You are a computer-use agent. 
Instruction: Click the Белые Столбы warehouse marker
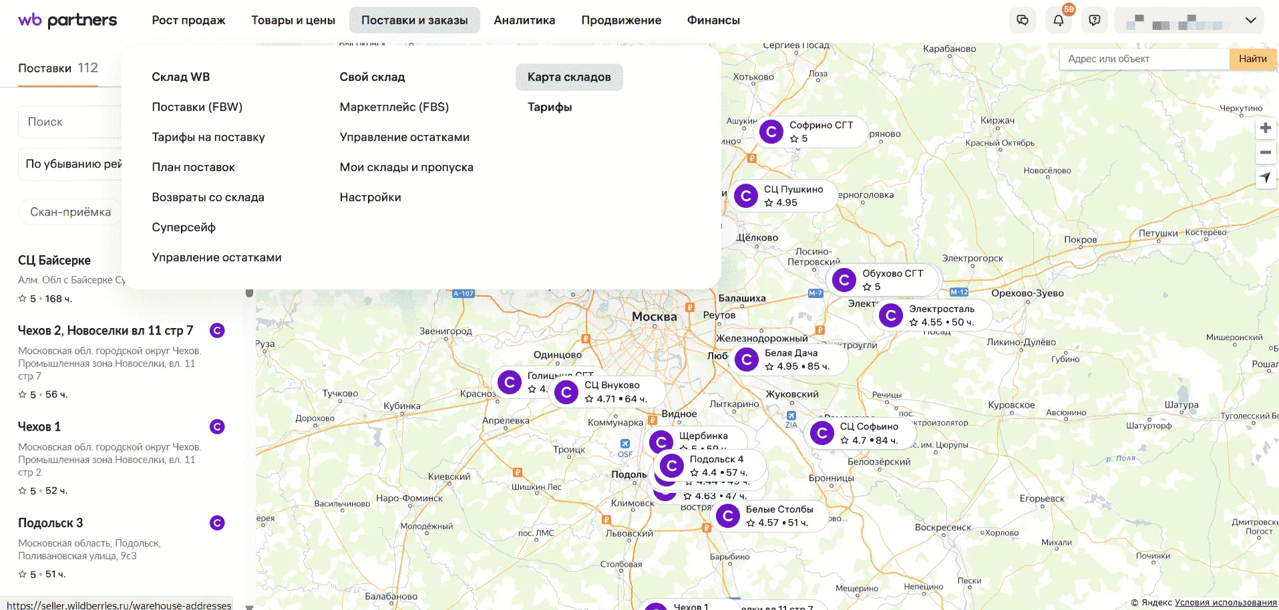(x=728, y=516)
